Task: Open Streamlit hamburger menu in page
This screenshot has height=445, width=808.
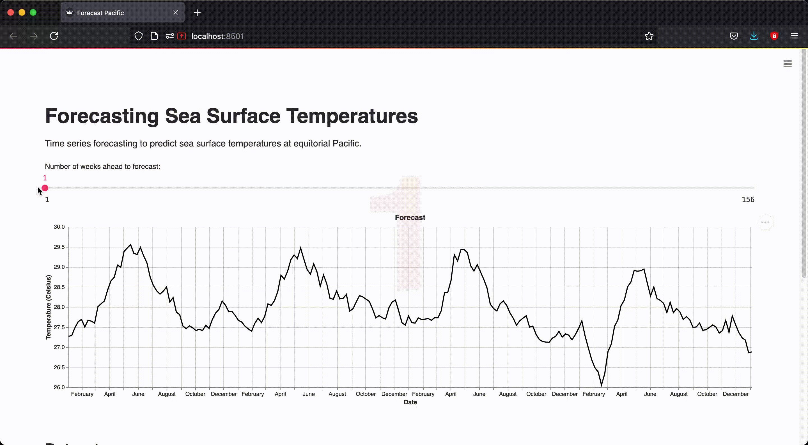Action: coord(787,64)
